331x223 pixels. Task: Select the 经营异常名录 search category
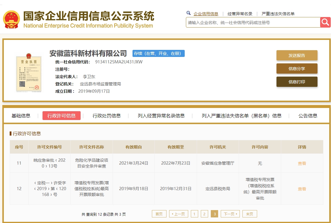pos(240,14)
